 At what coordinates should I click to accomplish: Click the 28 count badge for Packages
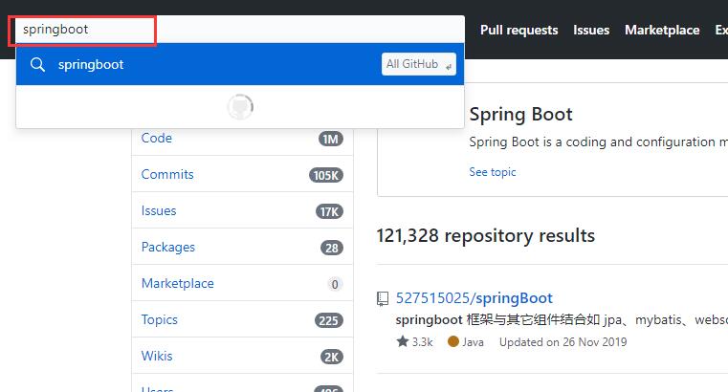pos(332,248)
